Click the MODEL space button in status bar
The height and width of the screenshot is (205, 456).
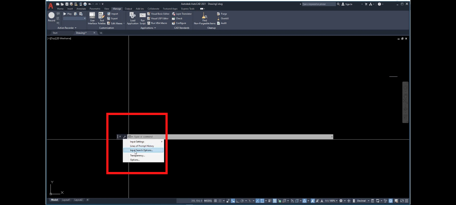[208, 201]
